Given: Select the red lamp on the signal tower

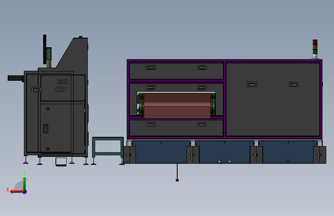Looking at the screenshot, I should point(315,42).
